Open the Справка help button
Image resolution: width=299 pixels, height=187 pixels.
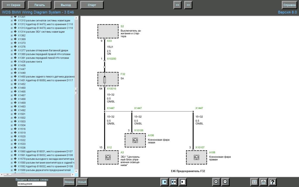(289, 5)
